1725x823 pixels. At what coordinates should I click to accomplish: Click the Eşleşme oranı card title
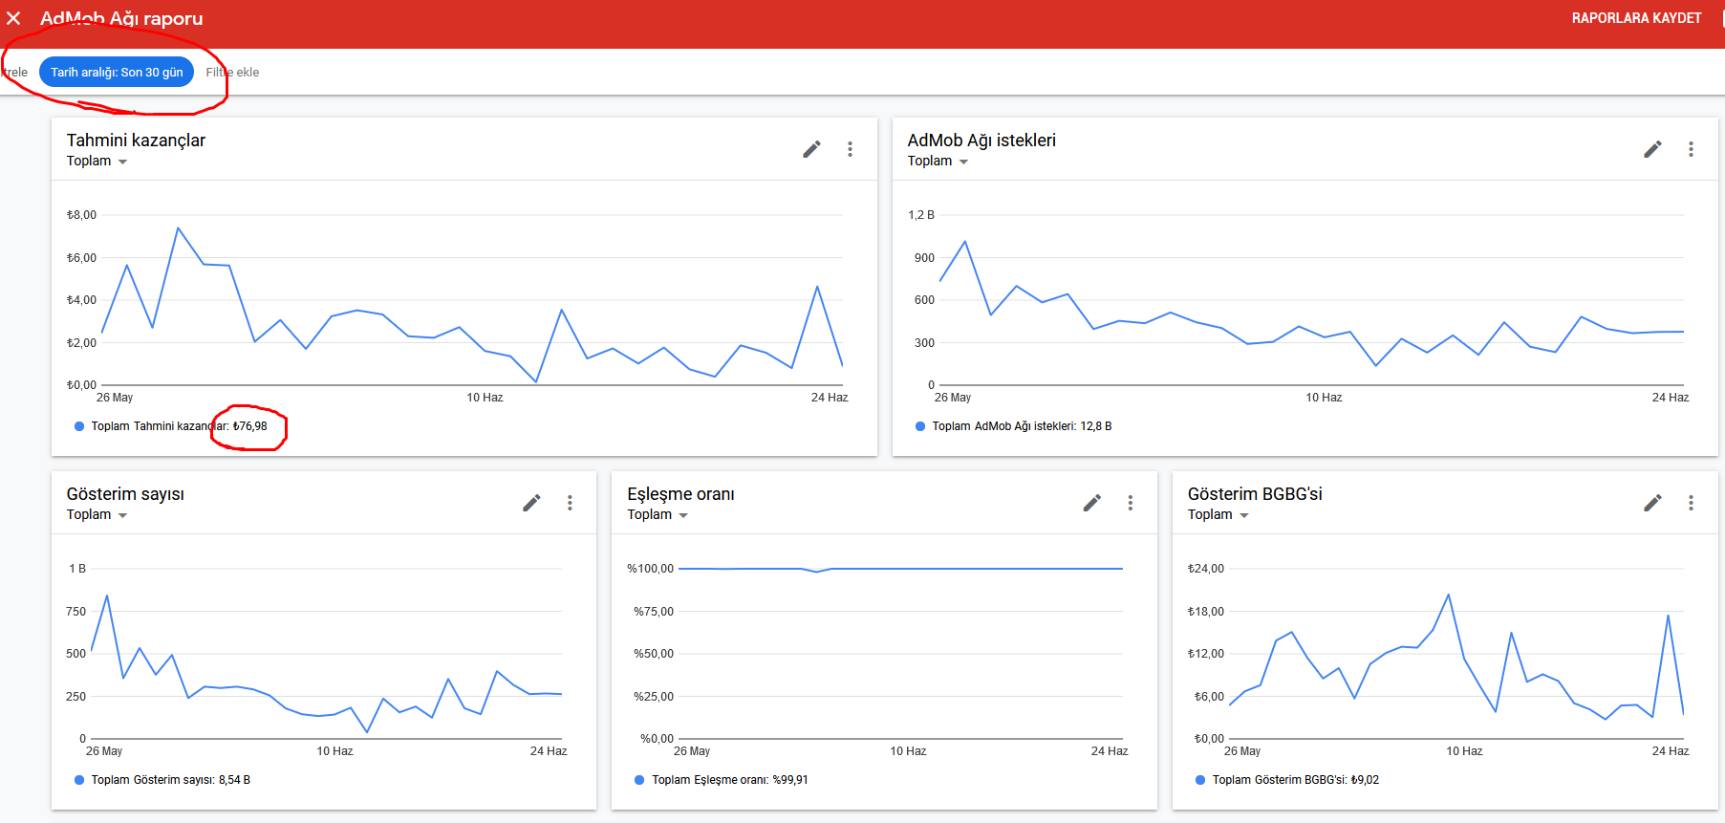[680, 494]
